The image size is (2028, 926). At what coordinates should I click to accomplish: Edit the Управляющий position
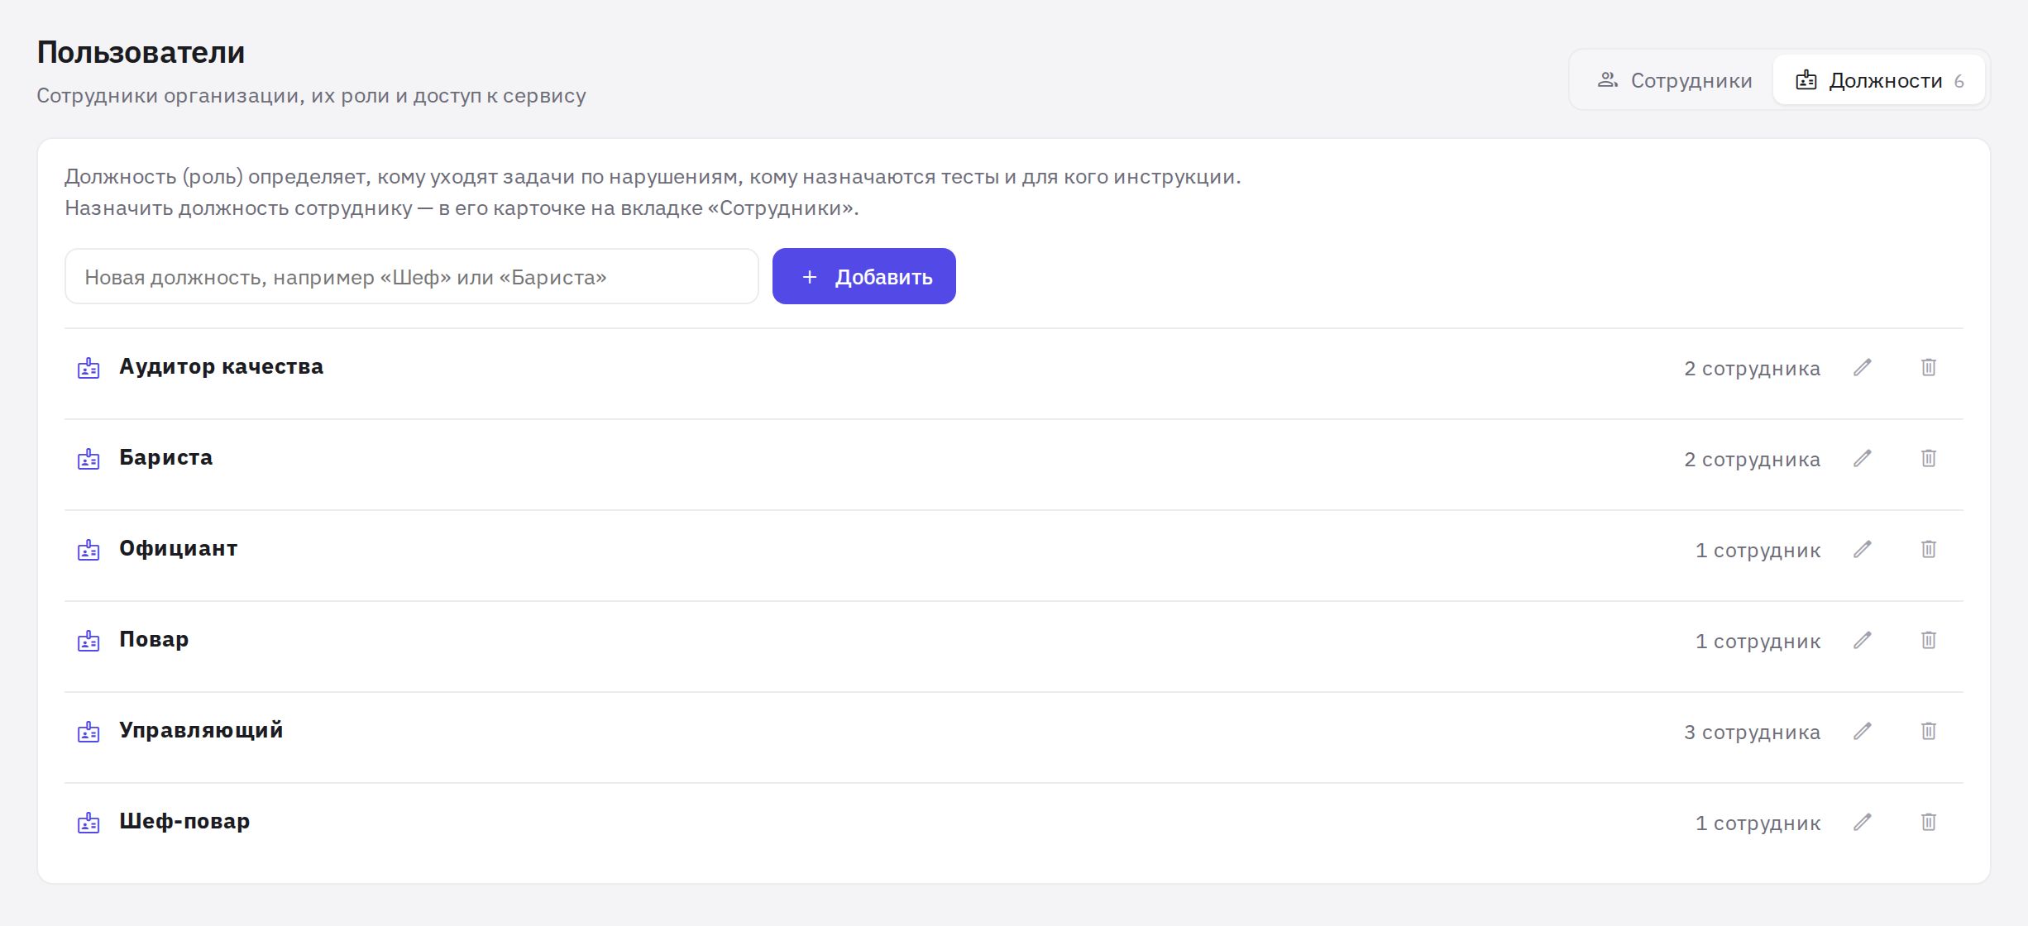(x=1862, y=731)
